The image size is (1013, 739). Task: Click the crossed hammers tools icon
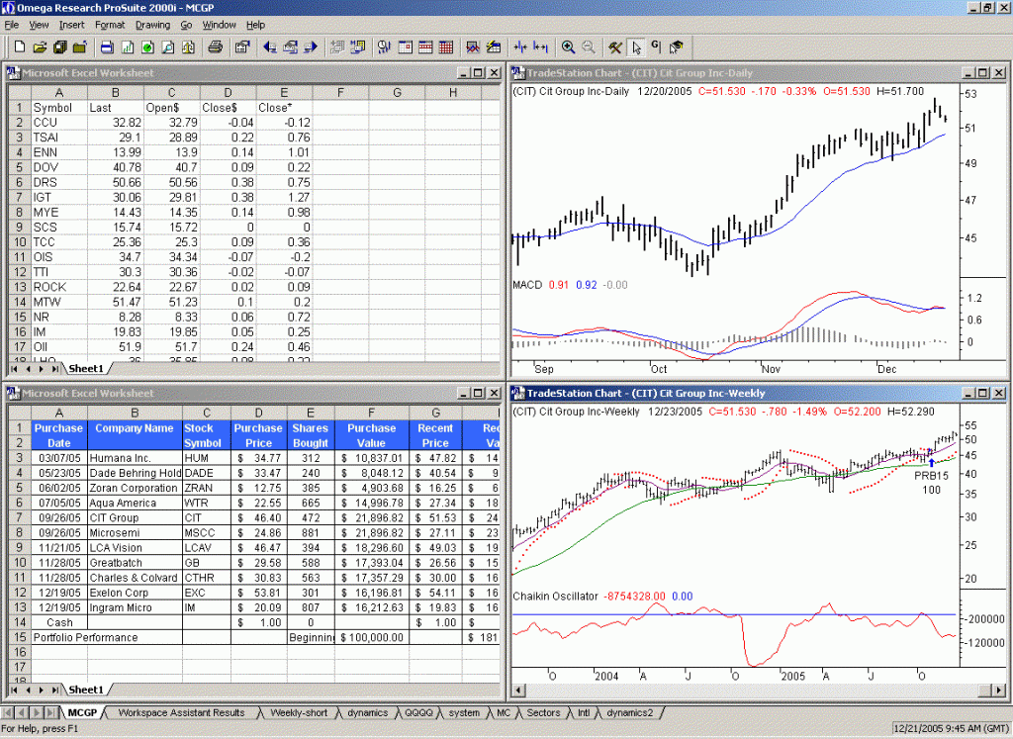(615, 47)
